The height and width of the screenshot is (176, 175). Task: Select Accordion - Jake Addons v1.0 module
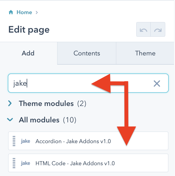coord(73,141)
